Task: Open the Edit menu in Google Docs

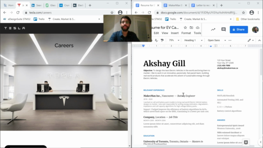Action: (x=156, y=33)
